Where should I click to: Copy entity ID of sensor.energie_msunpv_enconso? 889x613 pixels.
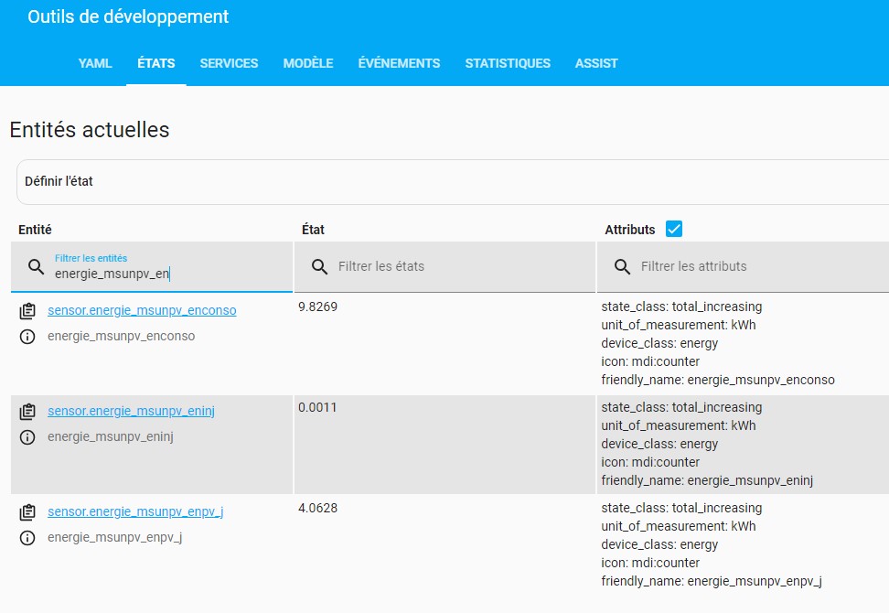coord(27,311)
